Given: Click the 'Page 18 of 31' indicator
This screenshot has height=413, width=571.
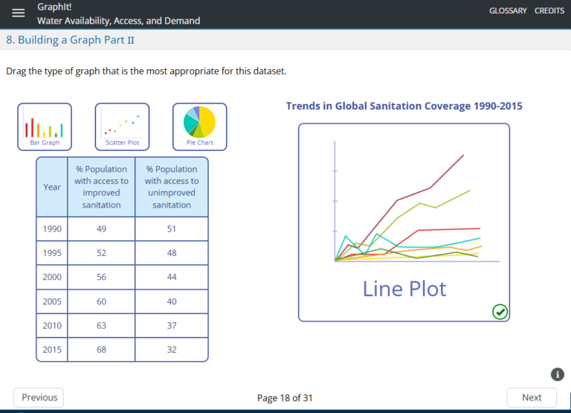Looking at the screenshot, I should pyautogui.click(x=285, y=397).
